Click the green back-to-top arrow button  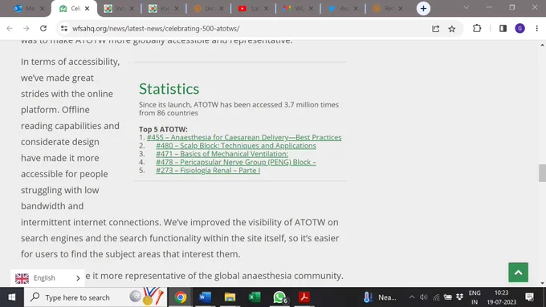[518, 273]
